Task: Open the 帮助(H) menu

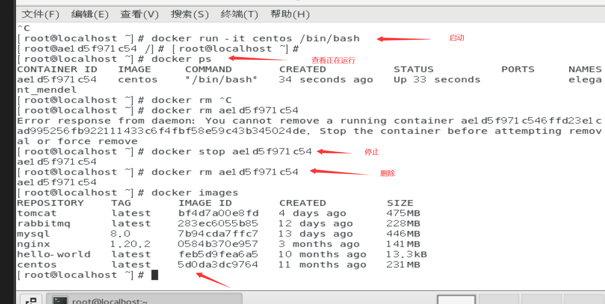Action: [x=290, y=14]
